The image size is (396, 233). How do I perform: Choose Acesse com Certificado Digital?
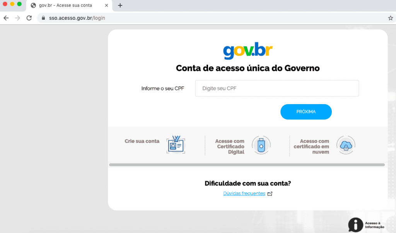[230, 146]
